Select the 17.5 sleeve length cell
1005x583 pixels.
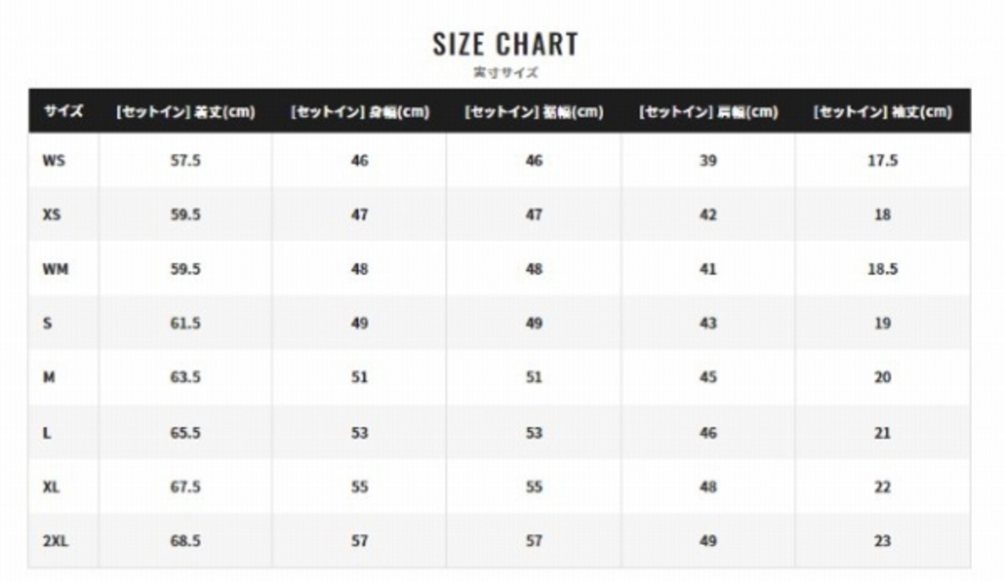point(883,160)
